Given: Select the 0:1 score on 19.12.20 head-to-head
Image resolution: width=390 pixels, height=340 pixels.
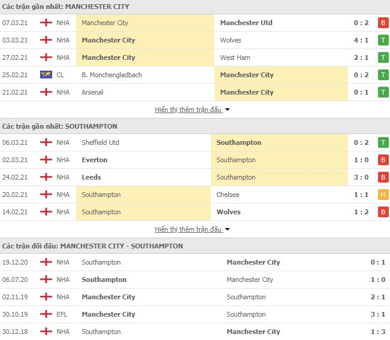Looking at the screenshot, I should click(x=378, y=262).
